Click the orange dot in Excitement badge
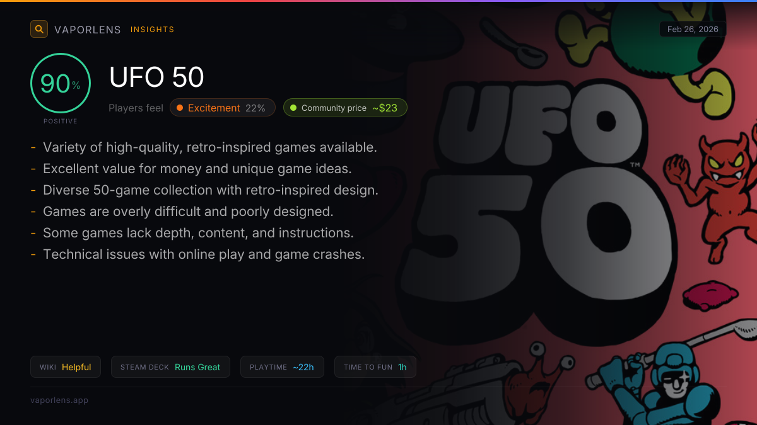 [180, 108]
